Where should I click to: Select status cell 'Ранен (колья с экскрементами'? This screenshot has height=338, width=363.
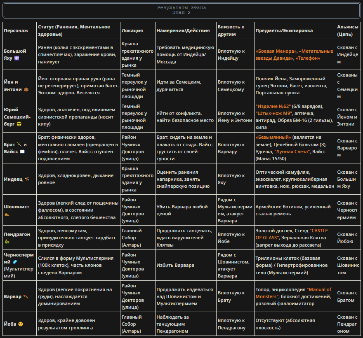pyautogui.click(x=78, y=54)
